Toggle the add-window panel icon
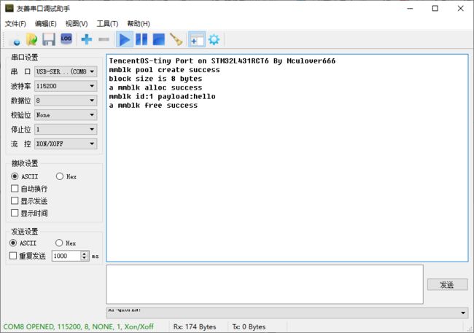Image resolution: width=474 pixels, height=333 pixels. (x=197, y=39)
